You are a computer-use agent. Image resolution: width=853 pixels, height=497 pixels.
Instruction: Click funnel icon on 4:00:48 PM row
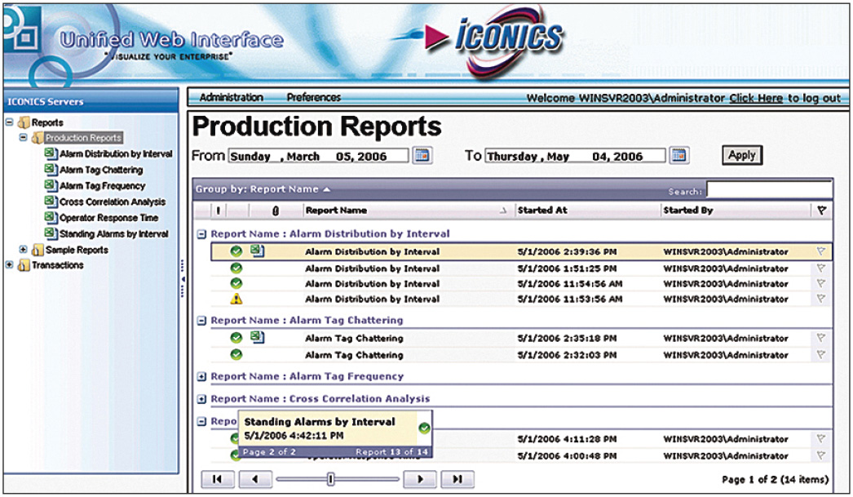[x=821, y=455]
